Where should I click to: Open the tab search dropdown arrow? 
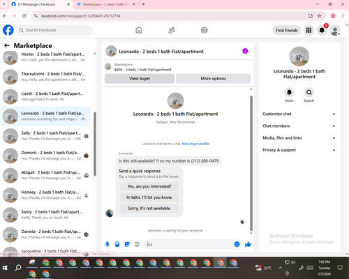click(3, 4)
